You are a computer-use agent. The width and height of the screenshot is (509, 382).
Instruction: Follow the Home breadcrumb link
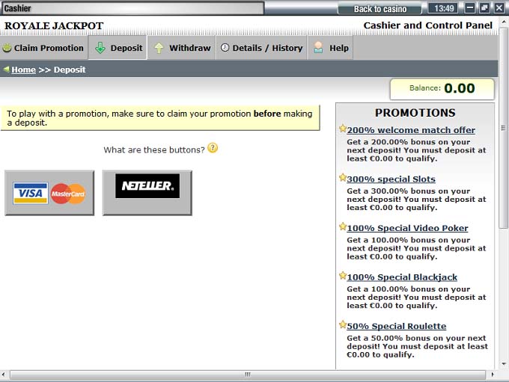coord(23,70)
